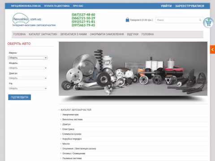The image size is (215, 161).
Task: Click the first ГОЛОВНА menu item
Action: point(19,34)
